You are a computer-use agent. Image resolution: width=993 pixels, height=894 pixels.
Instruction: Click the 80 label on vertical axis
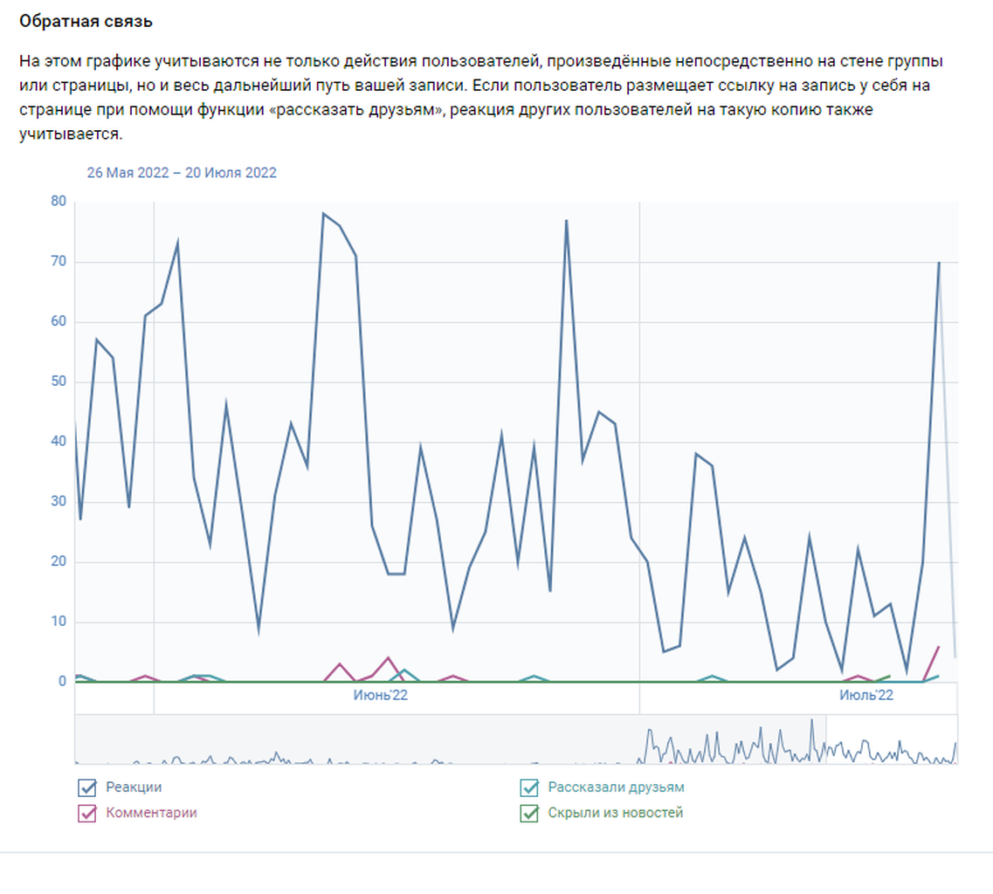pos(59,201)
